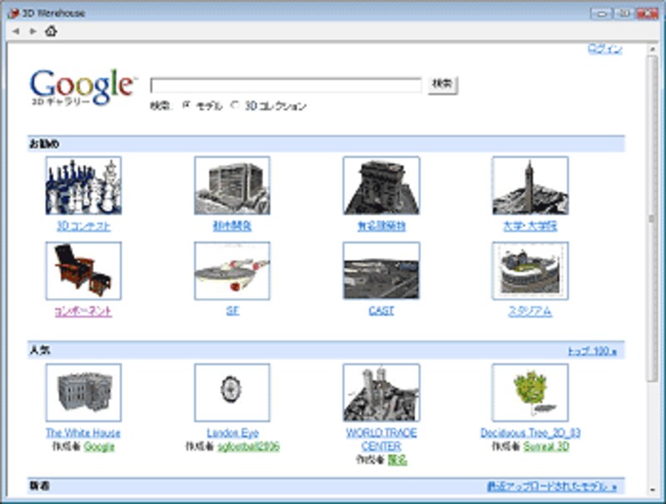The width and height of the screenshot is (666, 504).
Task: Open the World Trade Center model thumbnail
Action: tap(381, 393)
